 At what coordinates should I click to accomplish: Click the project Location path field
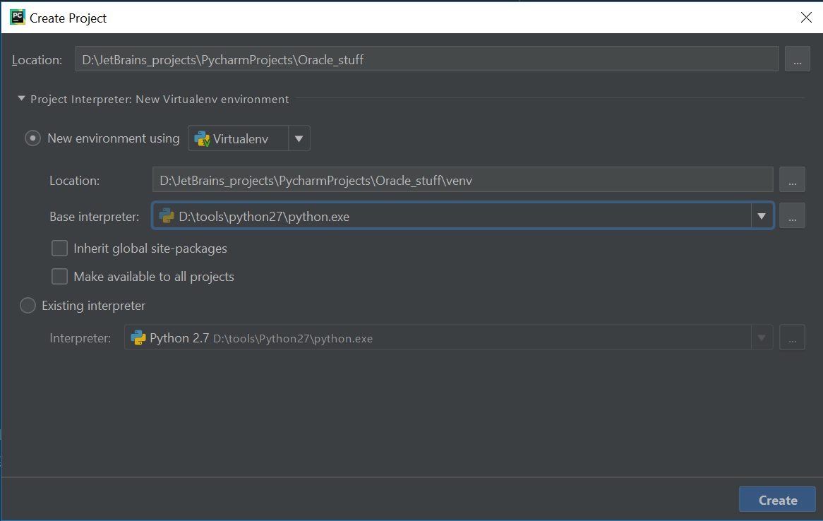click(x=426, y=60)
